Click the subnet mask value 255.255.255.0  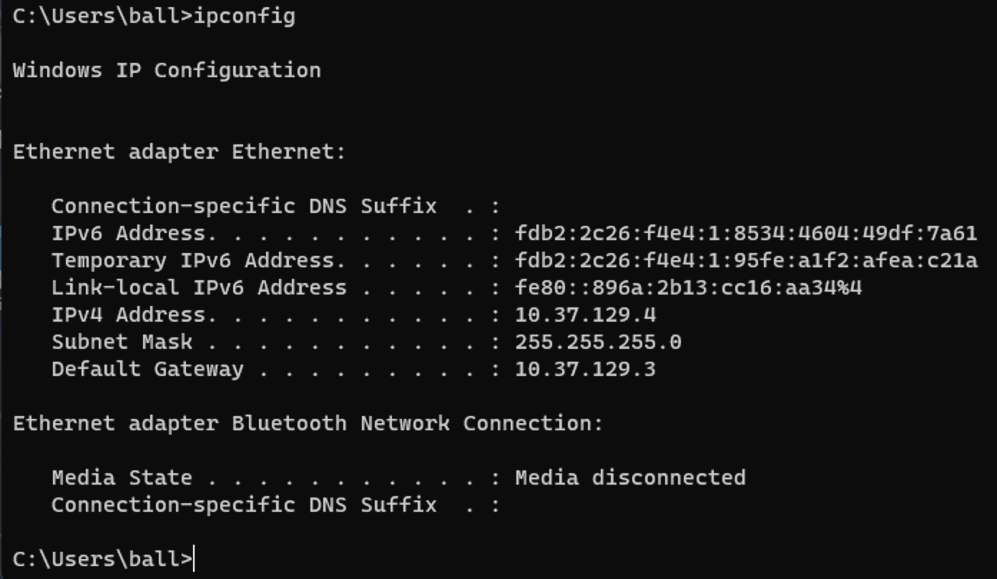coord(598,342)
